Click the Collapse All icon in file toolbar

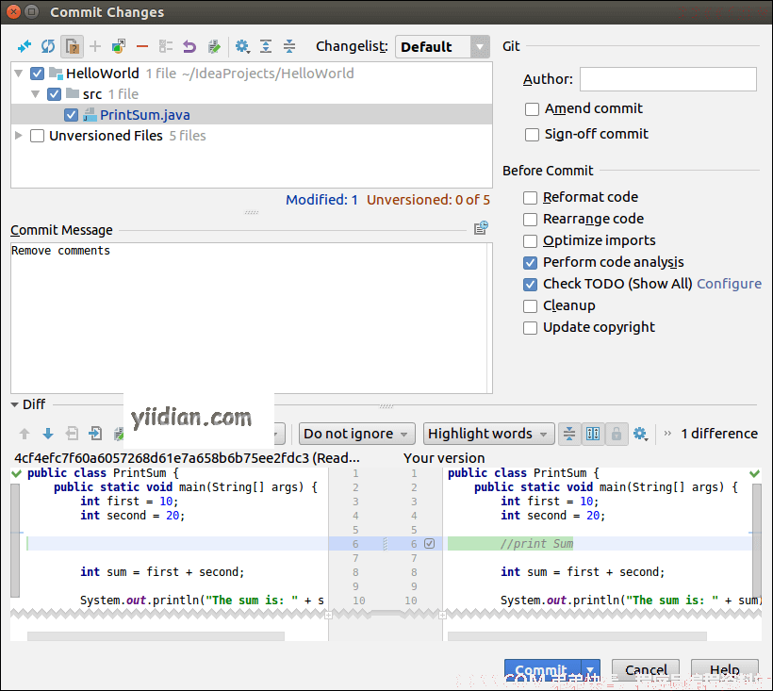[289, 47]
